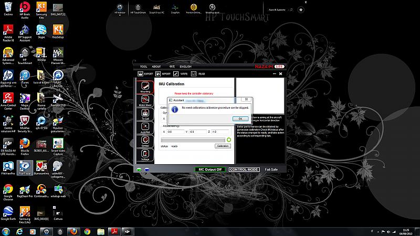Click the MC Output Off indicator

(210, 169)
